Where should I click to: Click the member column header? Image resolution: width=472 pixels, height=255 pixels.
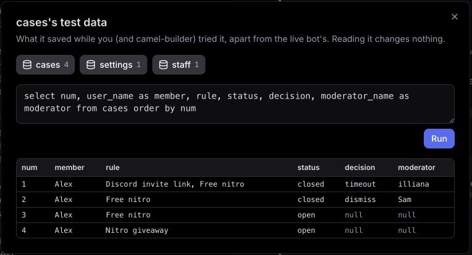70,168
